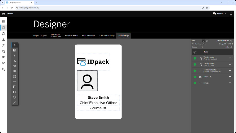Image resolution: width=236 pixels, height=133 pixels.
Task: Open the Producer icon in left sidebar
Action: click(4, 34)
